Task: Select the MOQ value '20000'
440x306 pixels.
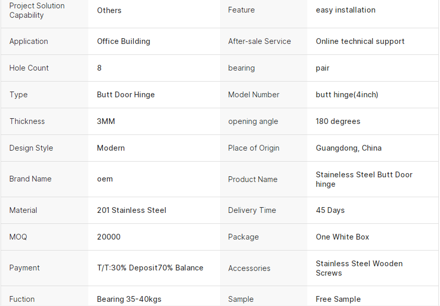Action: (x=109, y=237)
